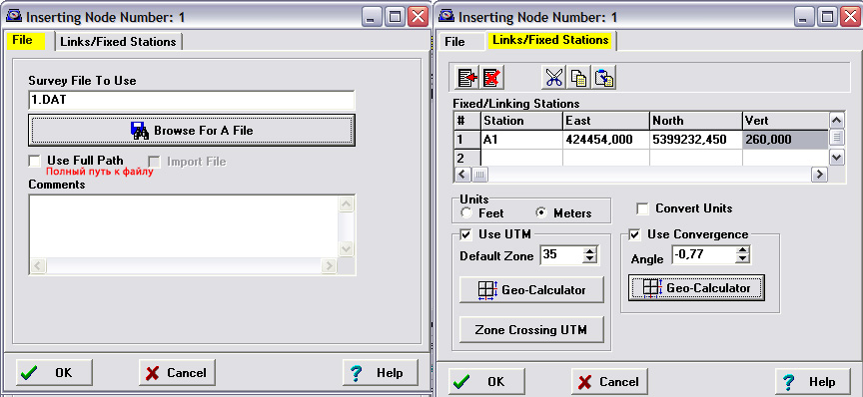Increase Default Zone with up arrow
863x397 pixels.
tap(589, 251)
